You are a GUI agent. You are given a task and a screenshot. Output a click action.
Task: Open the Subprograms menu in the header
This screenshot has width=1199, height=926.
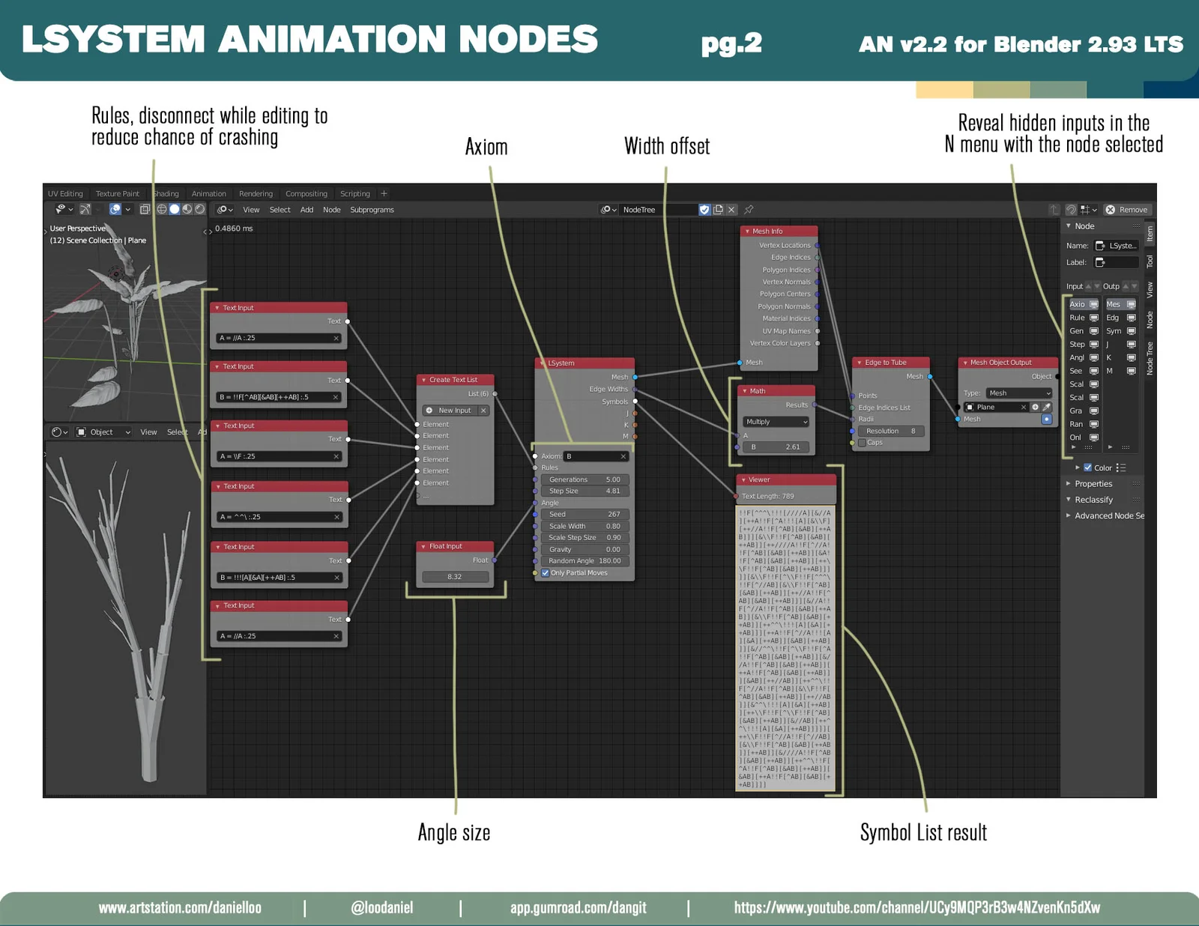click(x=372, y=210)
